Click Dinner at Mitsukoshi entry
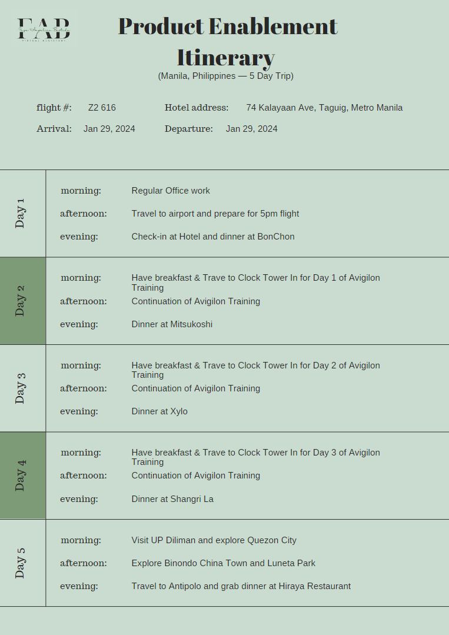 (172, 324)
